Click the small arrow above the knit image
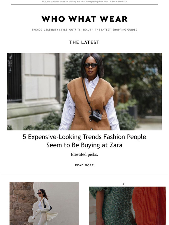The height and width of the screenshot is (225, 169). pyautogui.click(x=124, y=184)
